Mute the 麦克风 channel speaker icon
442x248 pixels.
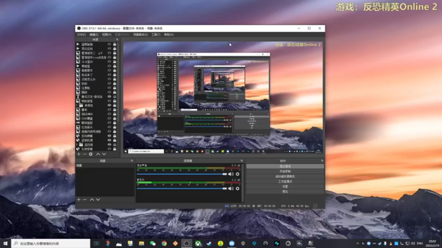[x=231, y=188]
